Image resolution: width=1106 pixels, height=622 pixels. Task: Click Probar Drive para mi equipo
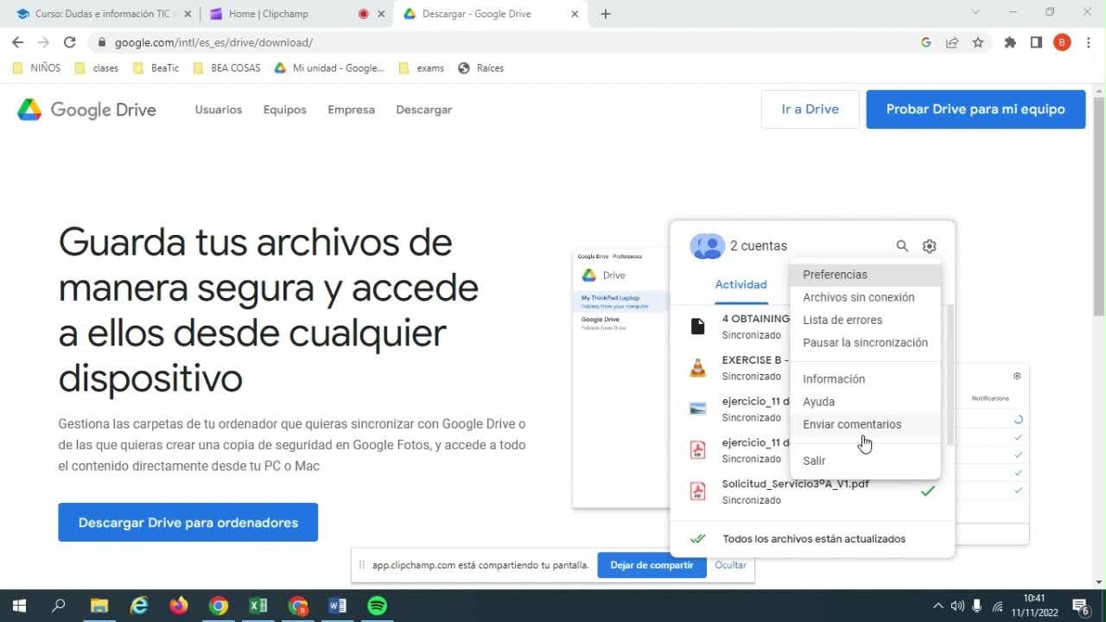pyautogui.click(x=976, y=110)
